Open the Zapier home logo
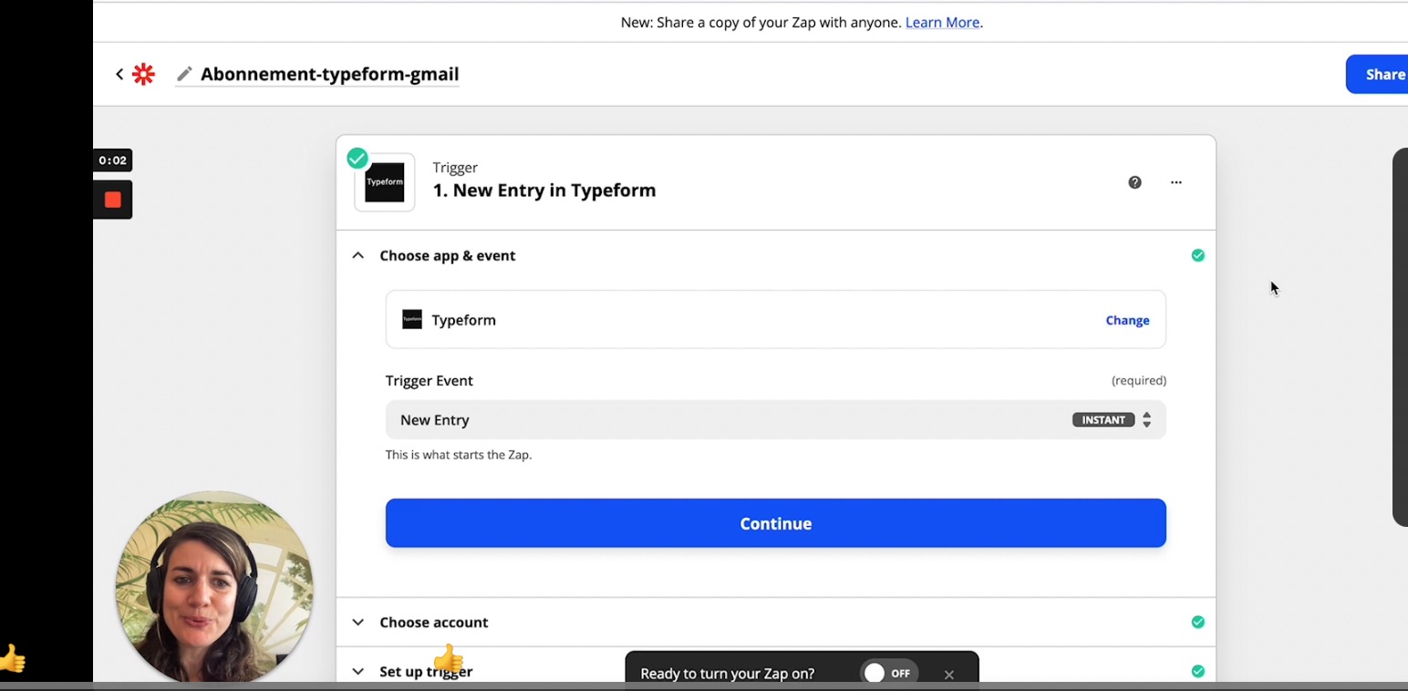Image resolution: width=1408 pixels, height=691 pixels. [143, 74]
